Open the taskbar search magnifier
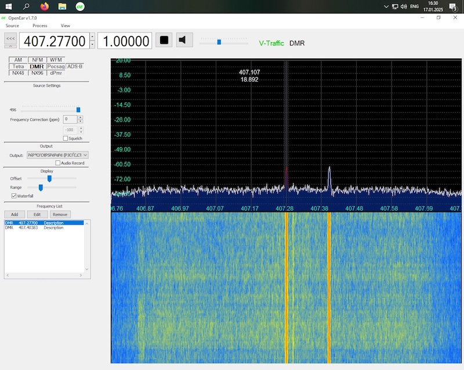 (27, 6)
